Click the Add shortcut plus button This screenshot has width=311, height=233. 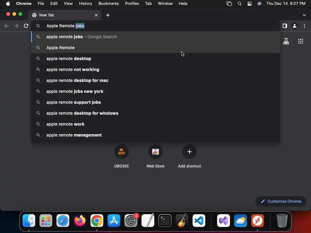click(x=190, y=152)
